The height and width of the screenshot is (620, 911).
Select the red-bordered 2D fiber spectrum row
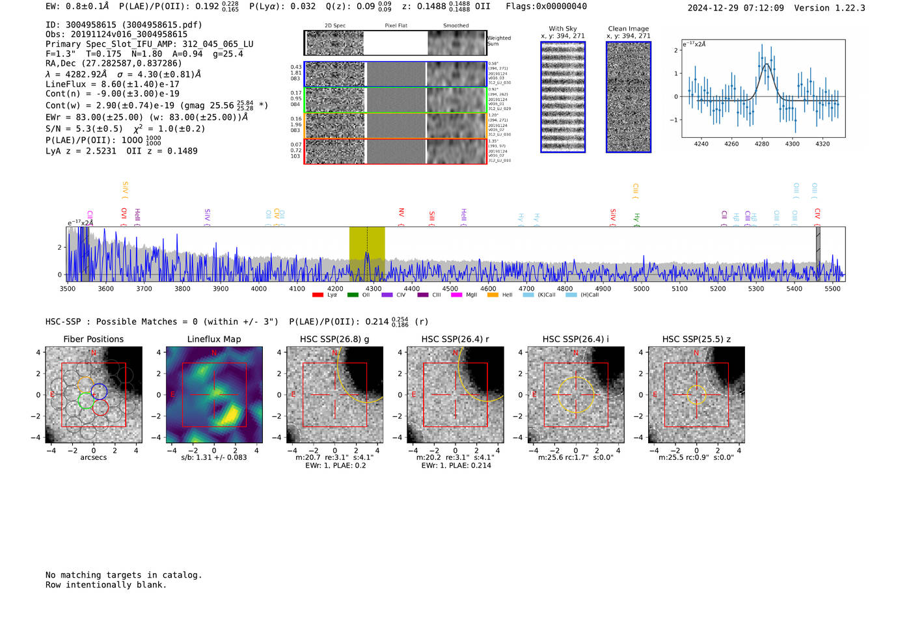click(395, 151)
